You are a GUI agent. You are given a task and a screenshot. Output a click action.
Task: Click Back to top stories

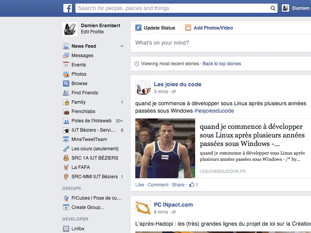(222, 63)
